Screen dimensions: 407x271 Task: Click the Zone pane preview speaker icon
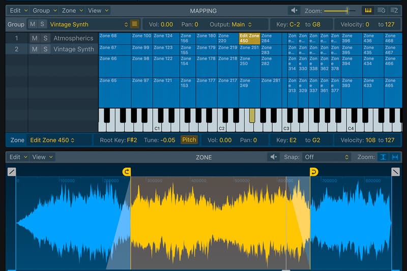click(274, 157)
